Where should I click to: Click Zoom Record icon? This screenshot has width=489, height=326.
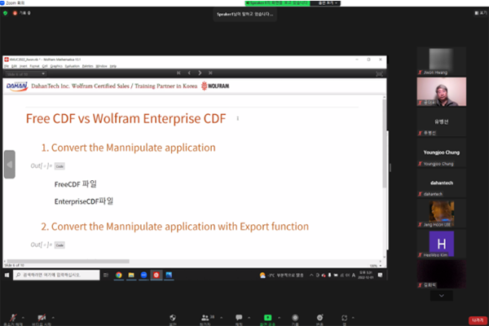pyautogui.click(x=295, y=318)
